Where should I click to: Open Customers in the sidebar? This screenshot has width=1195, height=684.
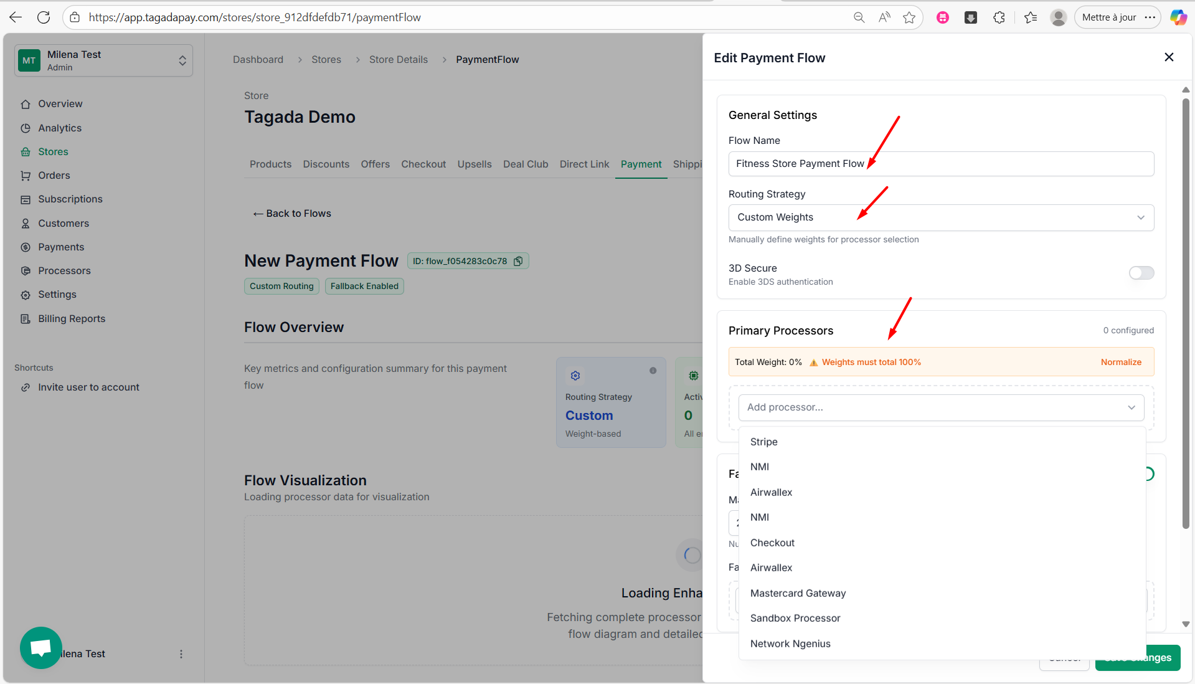[64, 223]
